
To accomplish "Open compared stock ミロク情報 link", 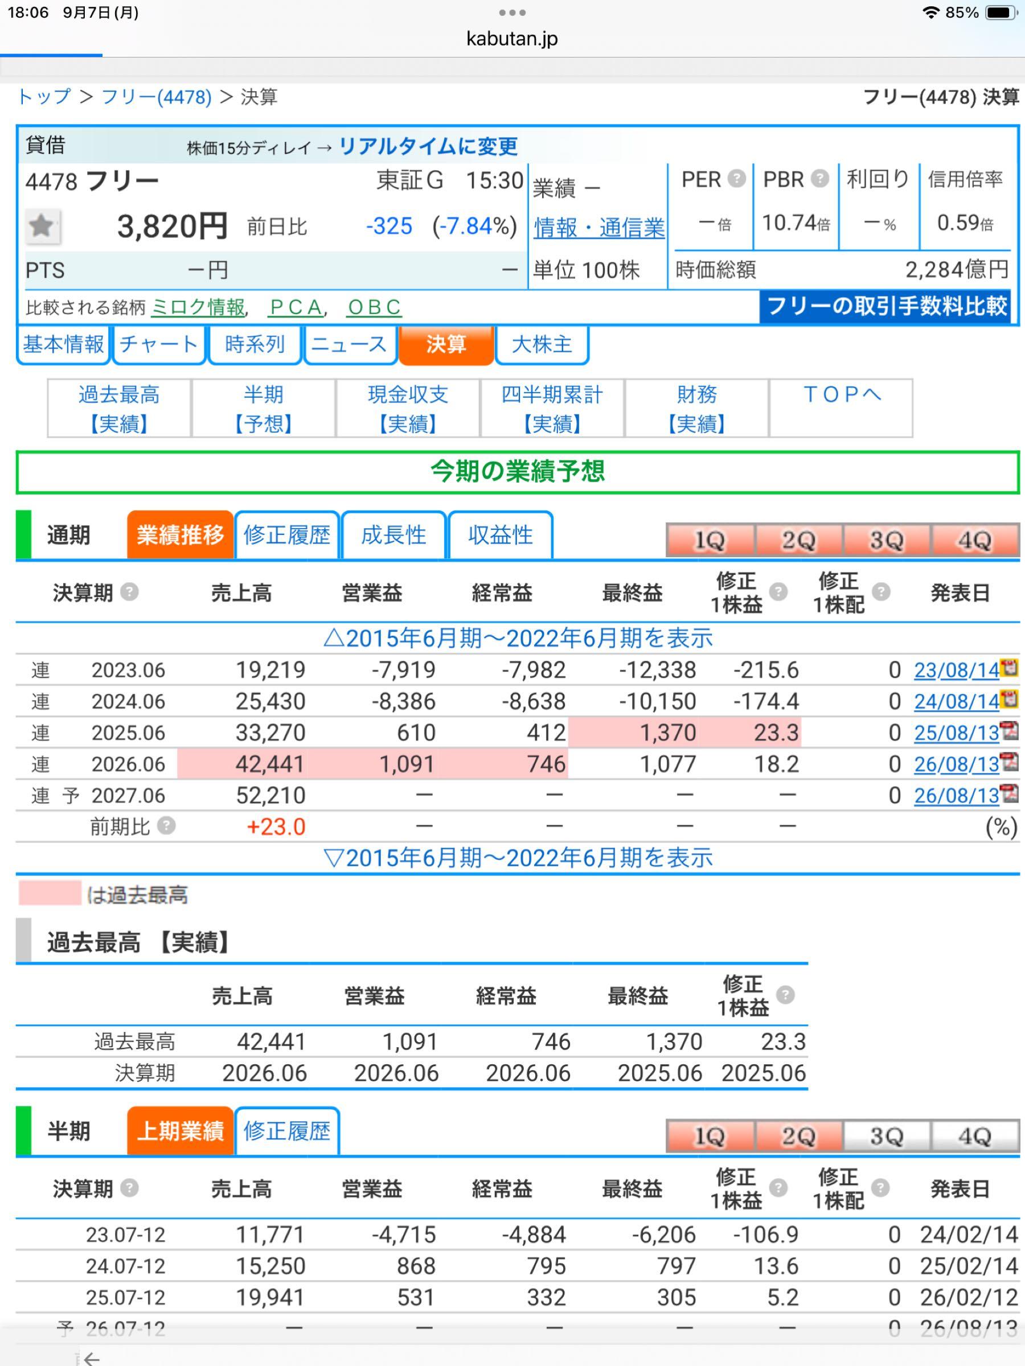I will pos(198,307).
